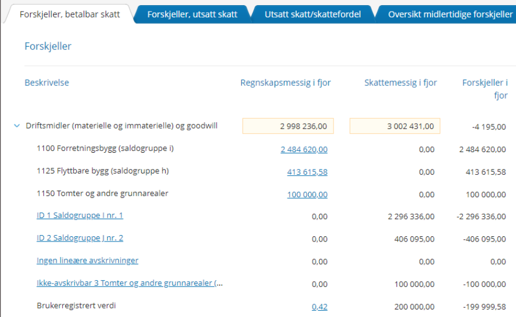Open the 100 000,00 Tomter link

click(307, 194)
